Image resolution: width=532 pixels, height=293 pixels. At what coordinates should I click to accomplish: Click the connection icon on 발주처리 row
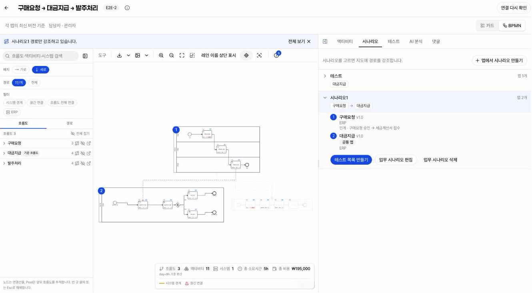(77, 163)
